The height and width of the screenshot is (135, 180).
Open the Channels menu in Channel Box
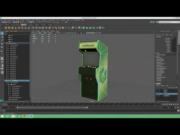[158, 35]
